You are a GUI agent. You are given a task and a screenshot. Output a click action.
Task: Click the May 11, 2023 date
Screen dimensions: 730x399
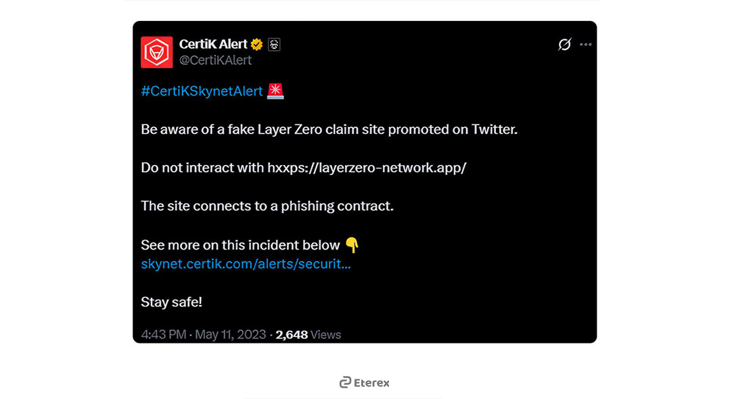coord(231,335)
